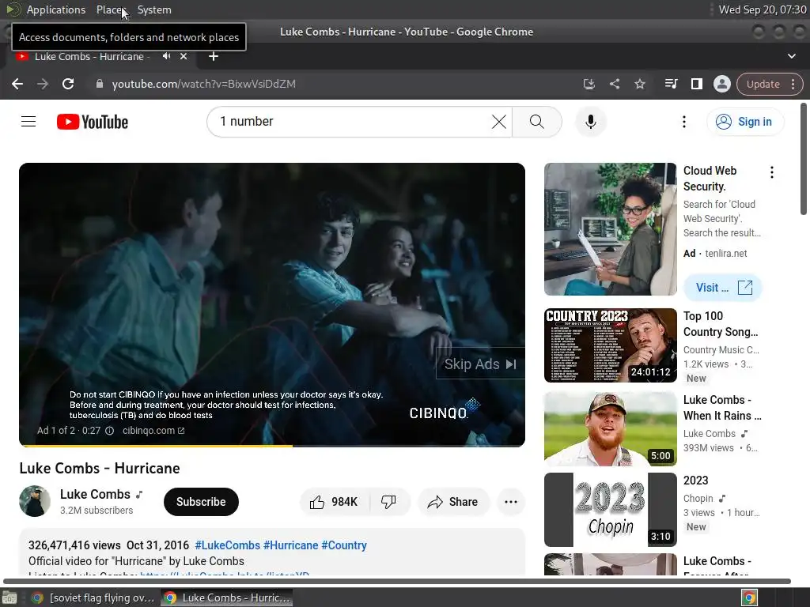The height and width of the screenshot is (607, 810).
Task: View site information lock icon
Action: tap(100, 84)
